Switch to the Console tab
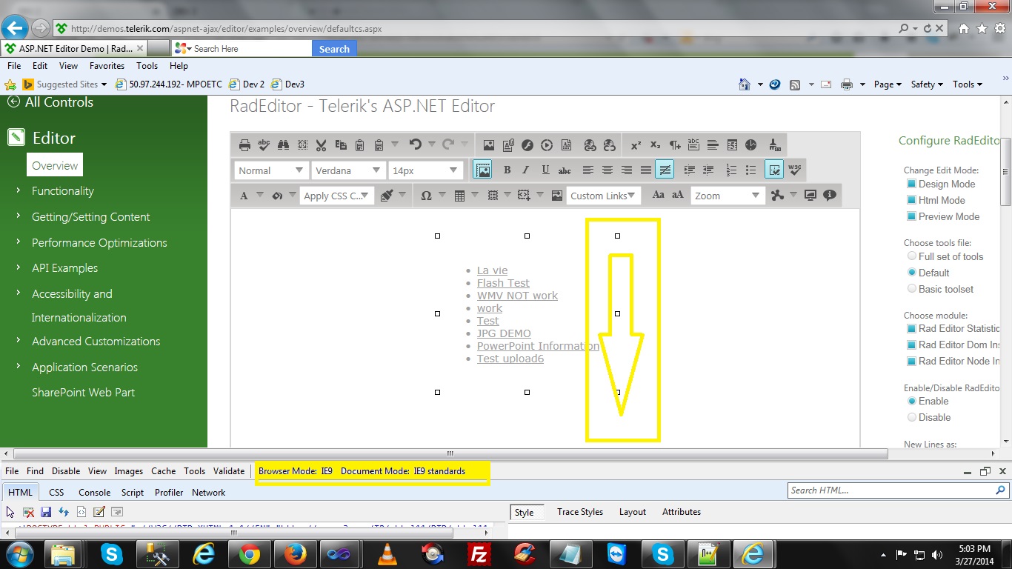Screen dimensions: 1012x569 tap(95, 492)
